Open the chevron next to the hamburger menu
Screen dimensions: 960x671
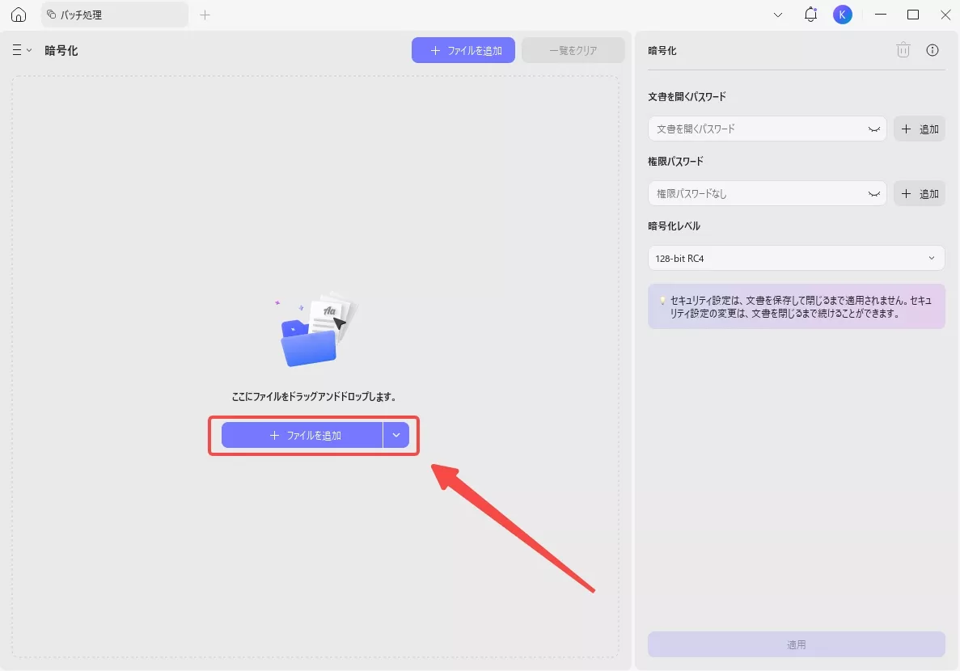point(29,49)
